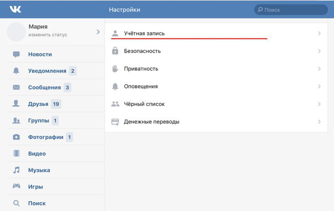The height and width of the screenshot is (211, 334).
Task: Click the VK logo icon
Action: point(15,9)
